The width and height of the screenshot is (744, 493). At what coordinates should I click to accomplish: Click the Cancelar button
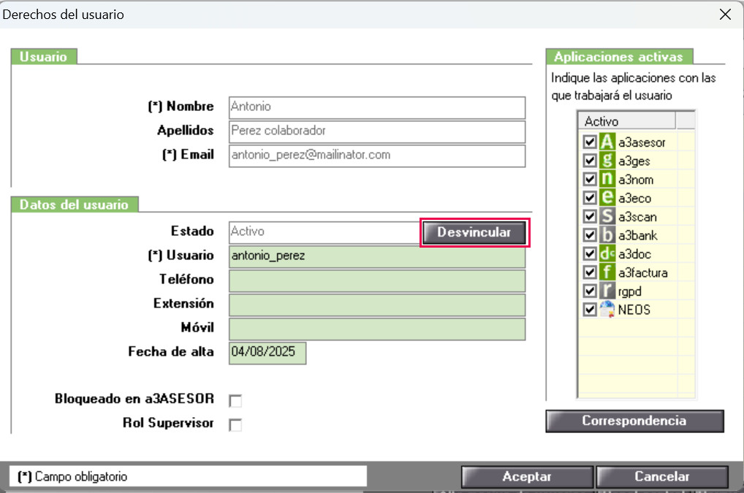(662, 476)
